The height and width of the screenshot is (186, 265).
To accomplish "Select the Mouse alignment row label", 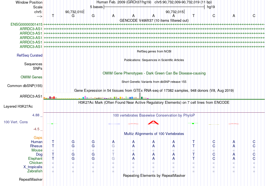I will click(x=37, y=150).
